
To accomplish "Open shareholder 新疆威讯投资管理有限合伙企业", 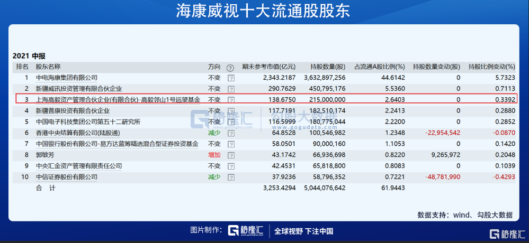I will point(79,89).
